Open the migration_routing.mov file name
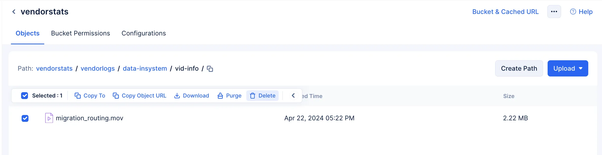Viewport: 602px width, 155px height. coord(89,118)
